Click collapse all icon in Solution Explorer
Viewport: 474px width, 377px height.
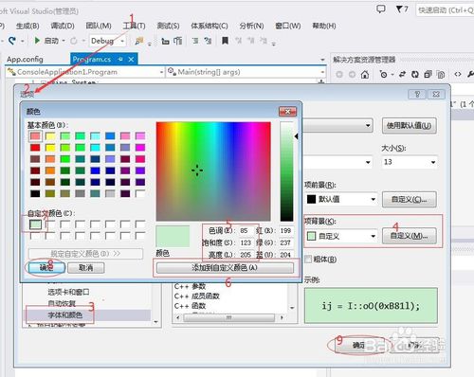428,75
